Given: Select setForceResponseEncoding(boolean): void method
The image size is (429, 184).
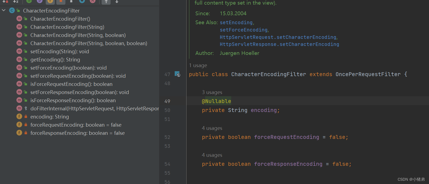Looking at the screenshot, I should pos(79,92).
